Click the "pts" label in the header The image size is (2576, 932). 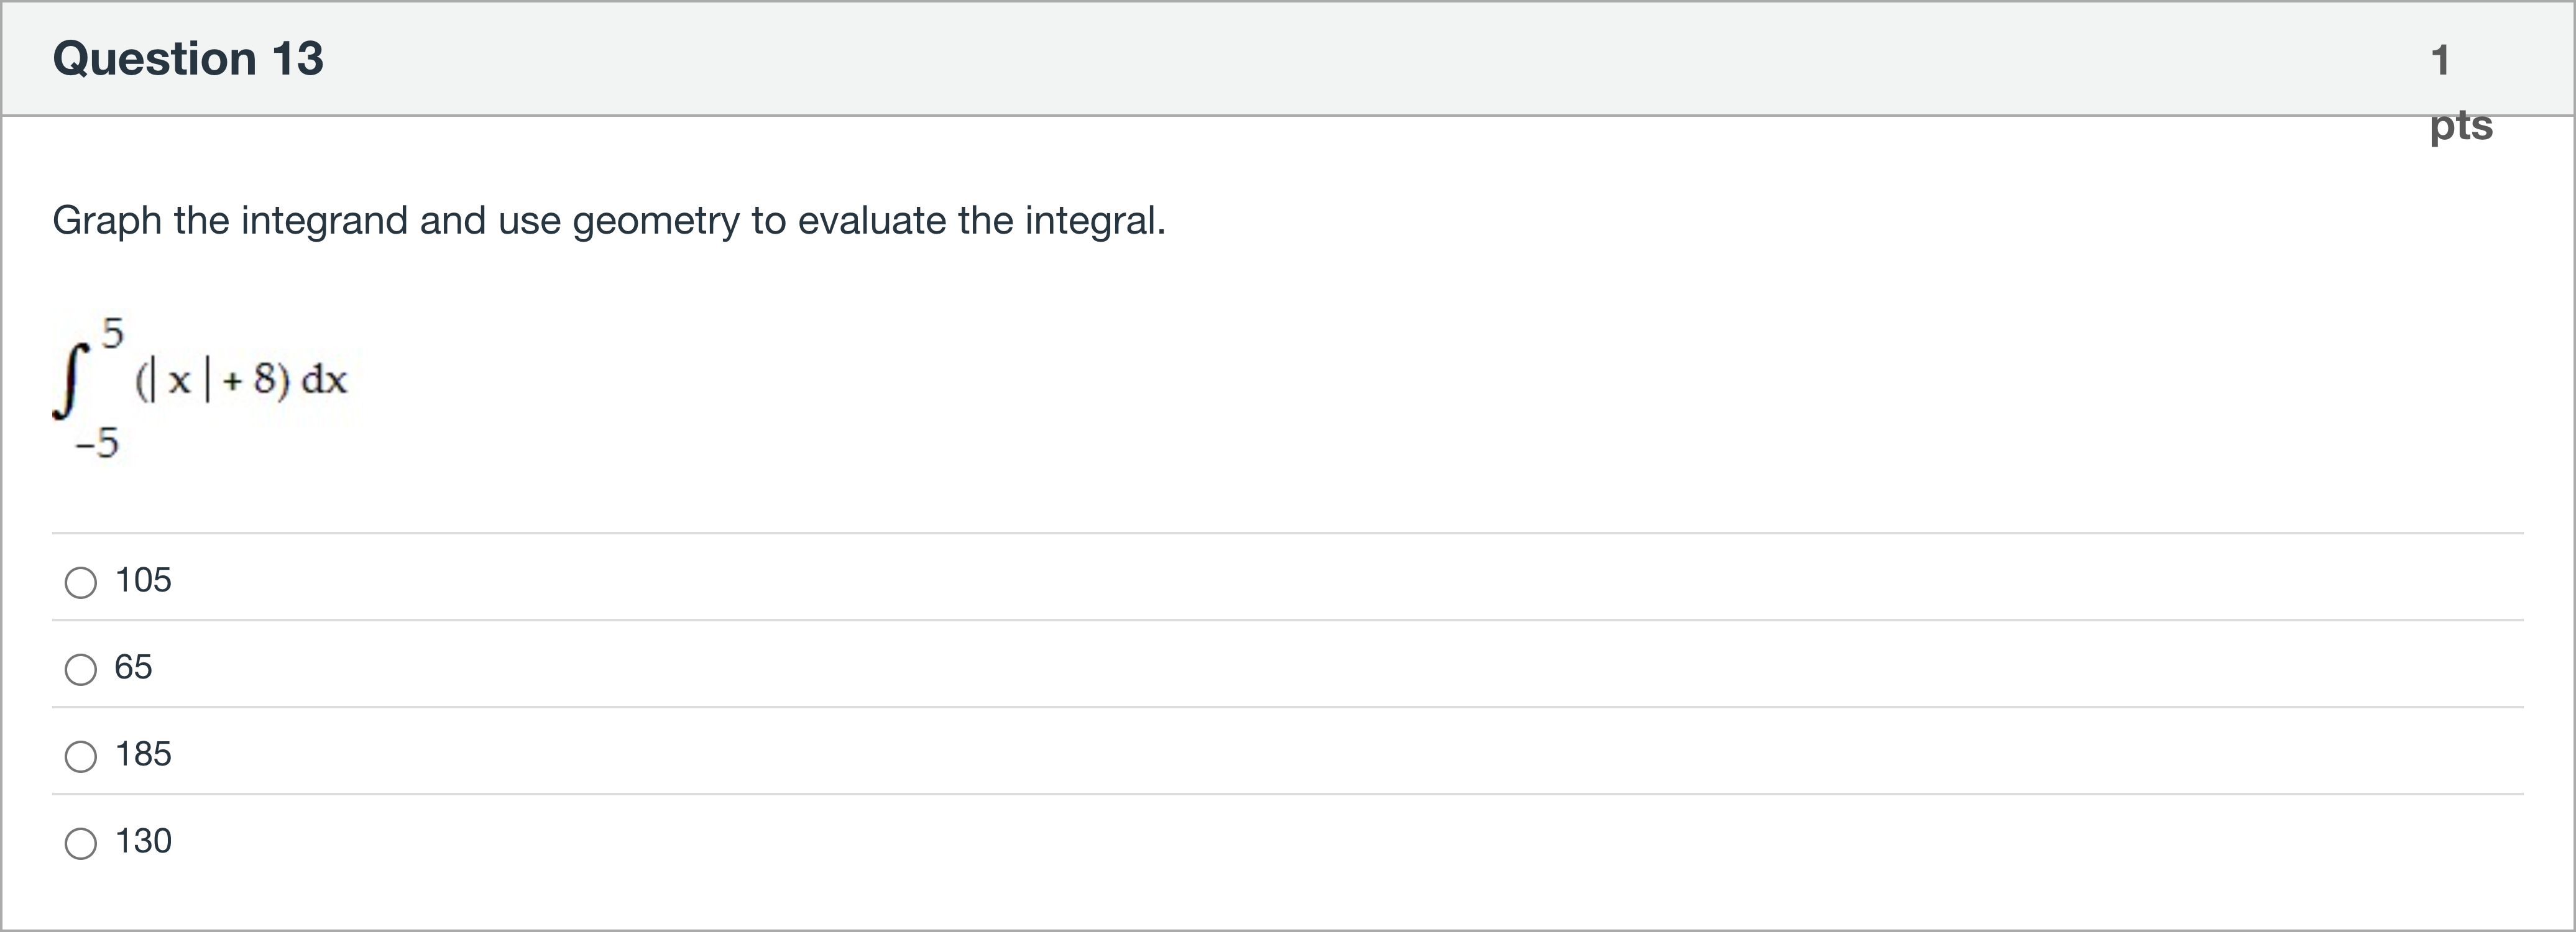[x=2461, y=126]
